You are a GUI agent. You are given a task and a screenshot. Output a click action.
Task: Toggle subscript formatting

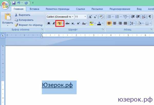[73, 23]
